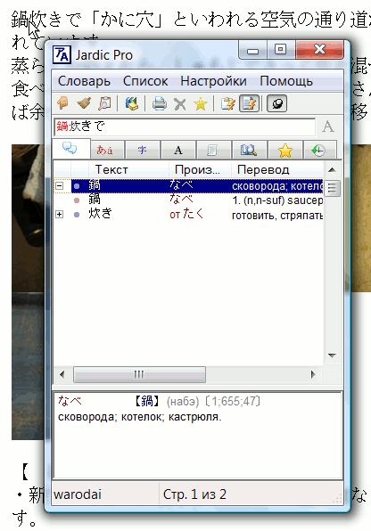Select the bold A letter tab
The image size is (371, 531).
[178, 150]
